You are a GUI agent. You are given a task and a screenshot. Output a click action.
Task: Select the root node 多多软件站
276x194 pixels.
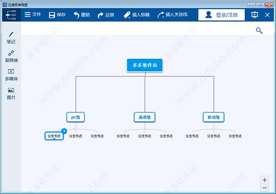pos(145,65)
